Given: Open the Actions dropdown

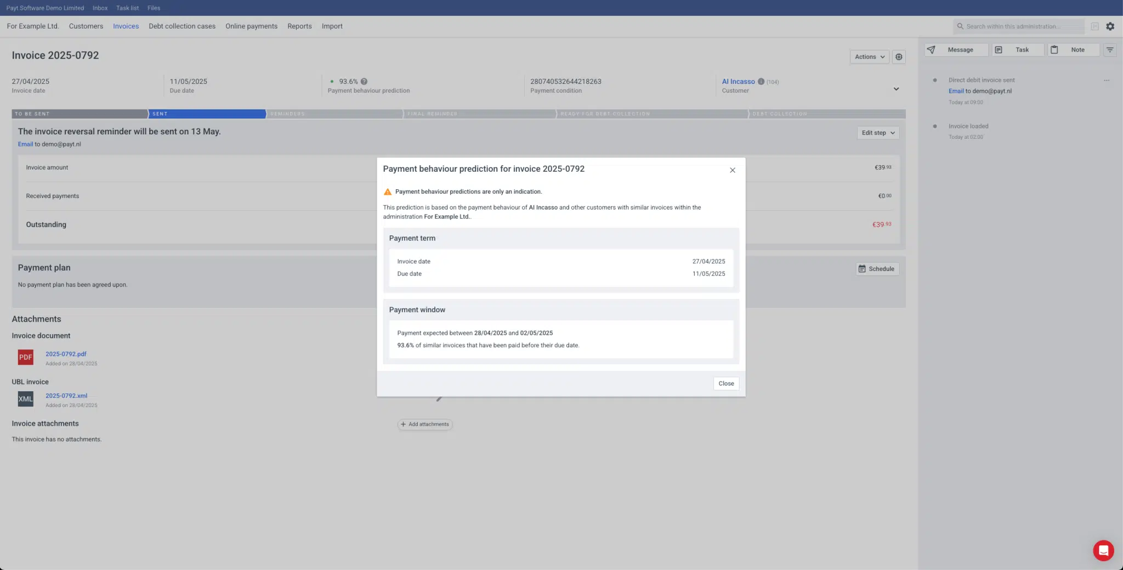Looking at the screenshot, I should 869,57.
